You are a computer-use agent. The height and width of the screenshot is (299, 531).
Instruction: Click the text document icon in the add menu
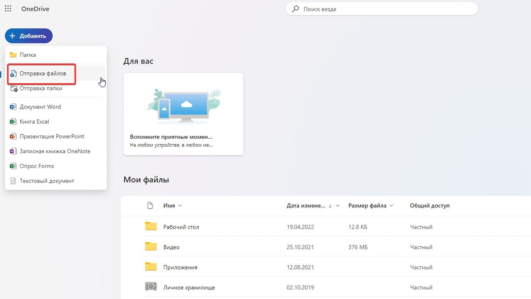(x=13, y=181)
